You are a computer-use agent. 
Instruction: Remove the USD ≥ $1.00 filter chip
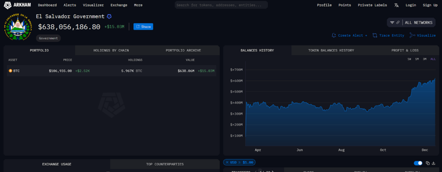pos(227,162)
